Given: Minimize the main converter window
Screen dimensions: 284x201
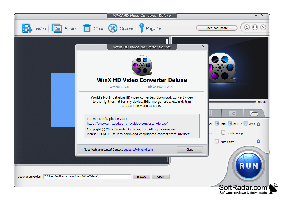Looking at the screenshot, I should click(256, 16).
